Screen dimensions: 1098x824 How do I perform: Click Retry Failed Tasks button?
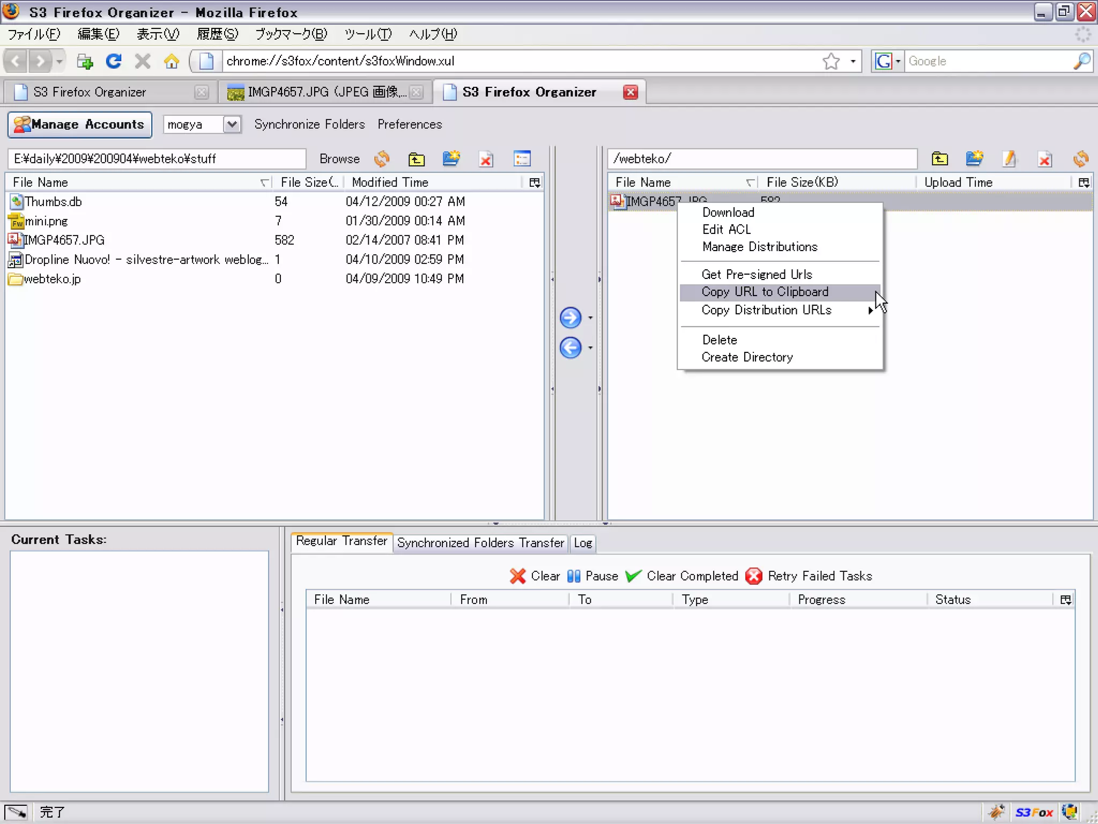click(809, 576)
